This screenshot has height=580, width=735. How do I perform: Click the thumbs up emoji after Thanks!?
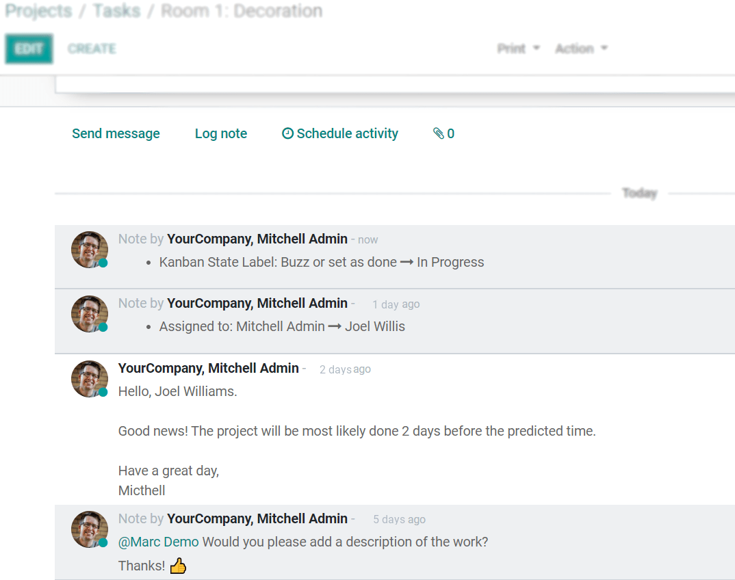tap(178, 566)
